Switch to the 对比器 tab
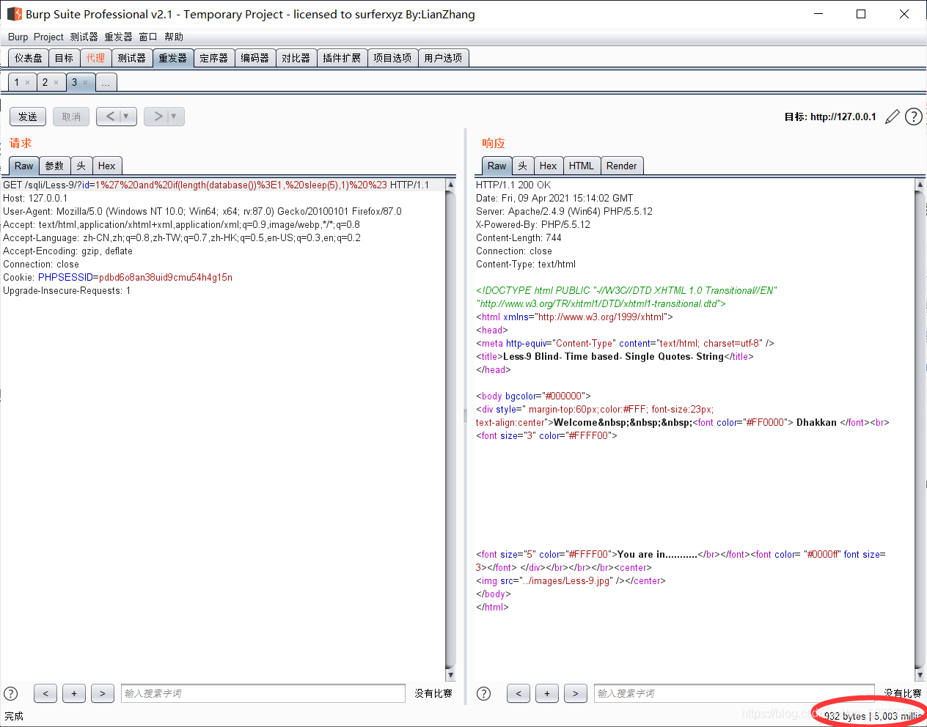The width and height of the screenshot is (927, 727). click(x=296, y=58)
